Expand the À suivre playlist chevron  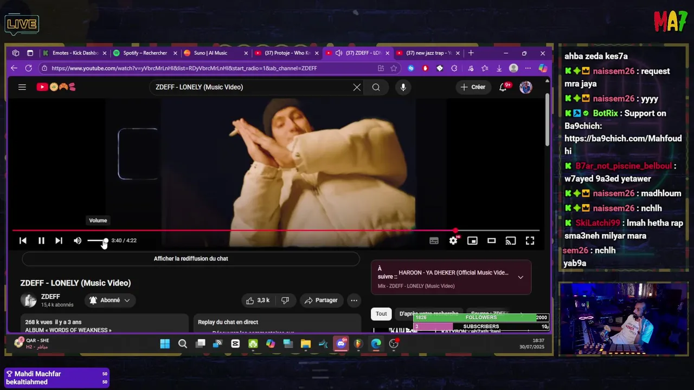coord(520,277)
